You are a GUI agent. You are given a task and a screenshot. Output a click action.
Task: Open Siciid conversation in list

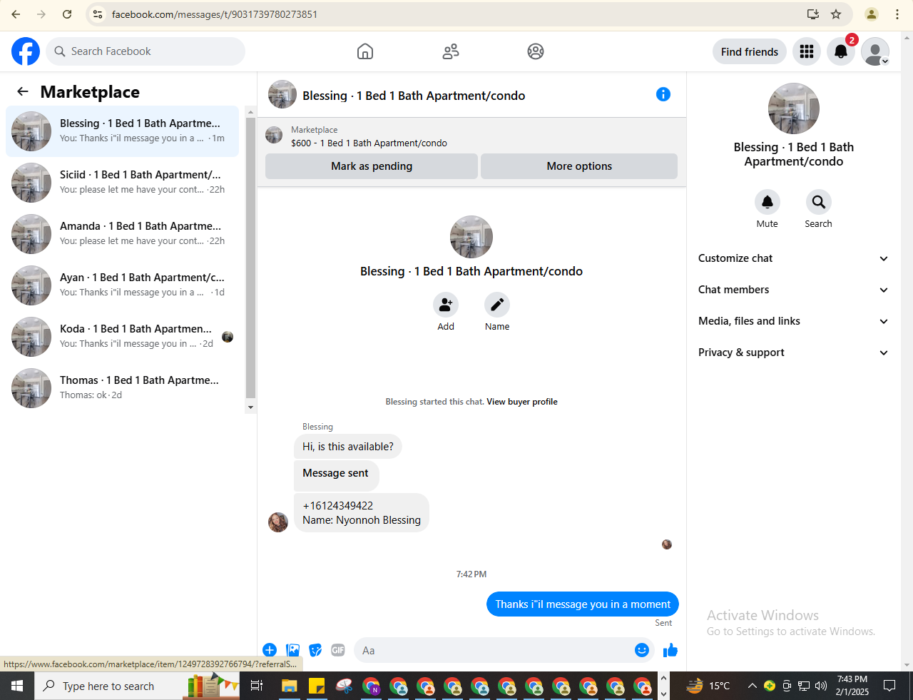click(123, 183)
